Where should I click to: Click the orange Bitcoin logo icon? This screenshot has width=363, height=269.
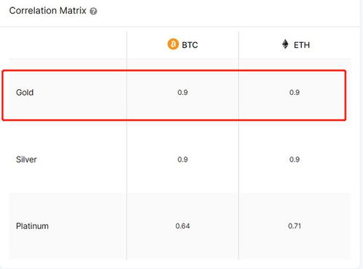(173, 44)
